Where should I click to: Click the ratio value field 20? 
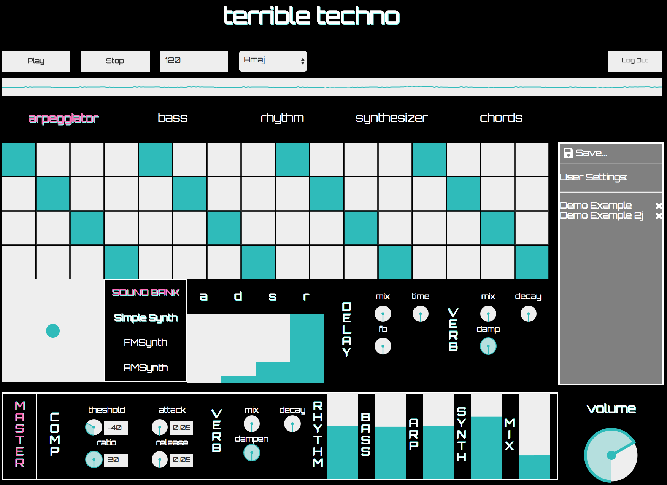click(116, 460)
